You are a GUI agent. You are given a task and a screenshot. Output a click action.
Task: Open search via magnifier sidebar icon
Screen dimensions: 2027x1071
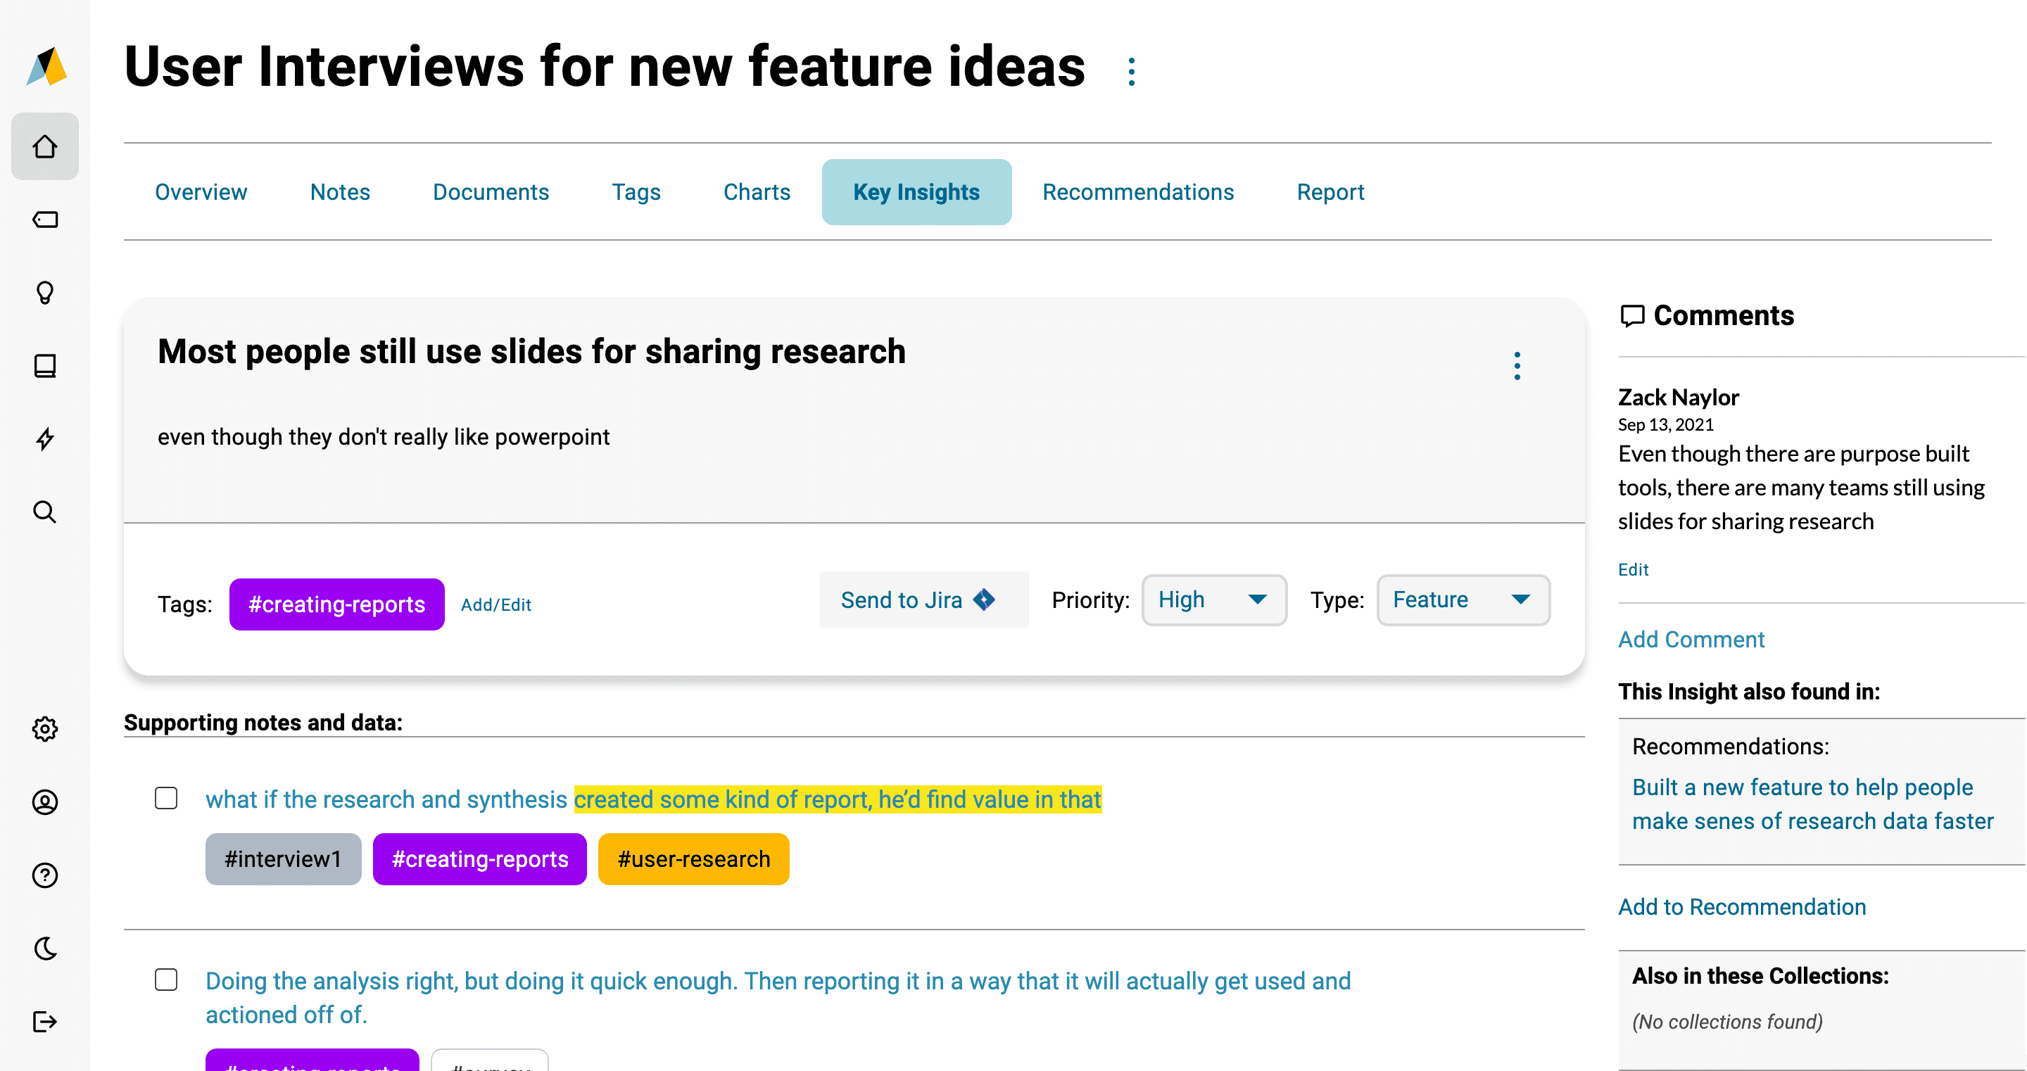click(x=45, y=512)
